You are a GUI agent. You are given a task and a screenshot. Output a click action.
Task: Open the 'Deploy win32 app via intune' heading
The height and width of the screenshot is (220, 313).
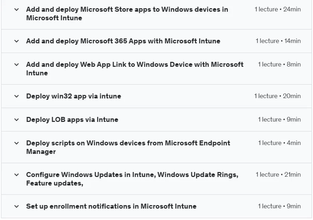point(74,96)
